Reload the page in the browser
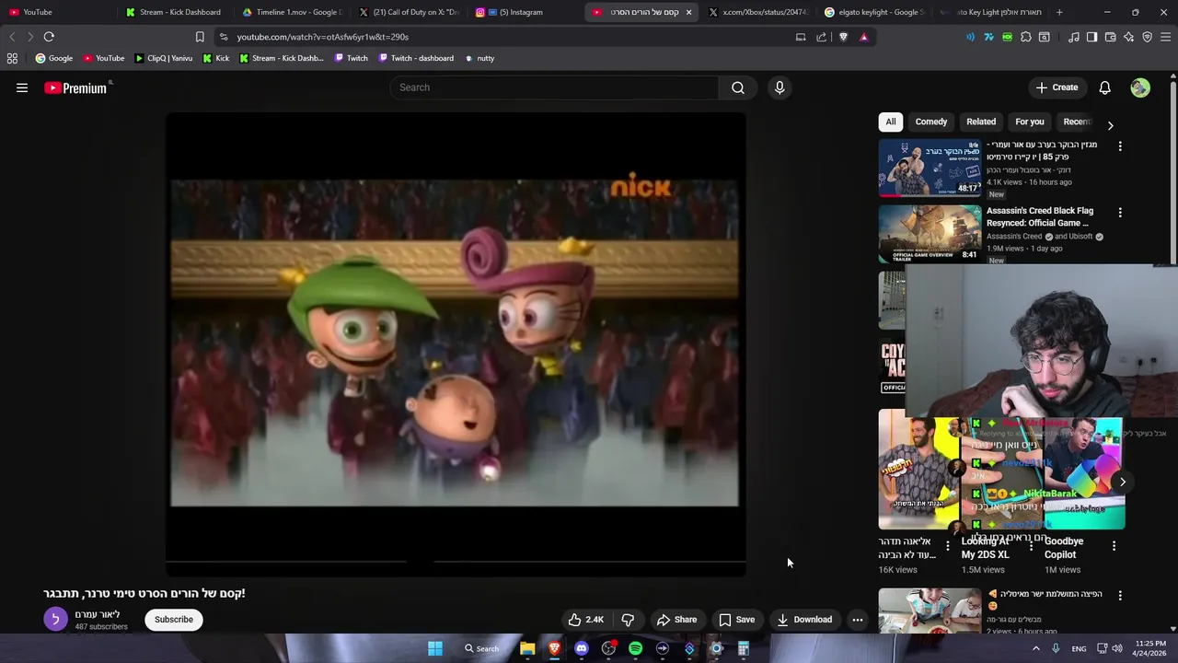Viewport: 1178px width, 663px height. tap(49, 37)
